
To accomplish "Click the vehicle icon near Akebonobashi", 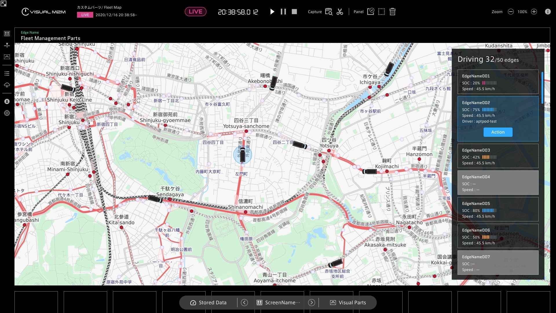I will pos(273,83).
